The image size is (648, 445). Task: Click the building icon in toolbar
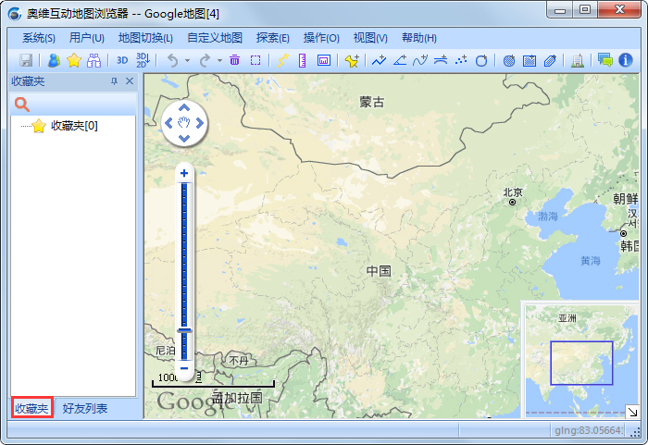click(x=578, y=60)
